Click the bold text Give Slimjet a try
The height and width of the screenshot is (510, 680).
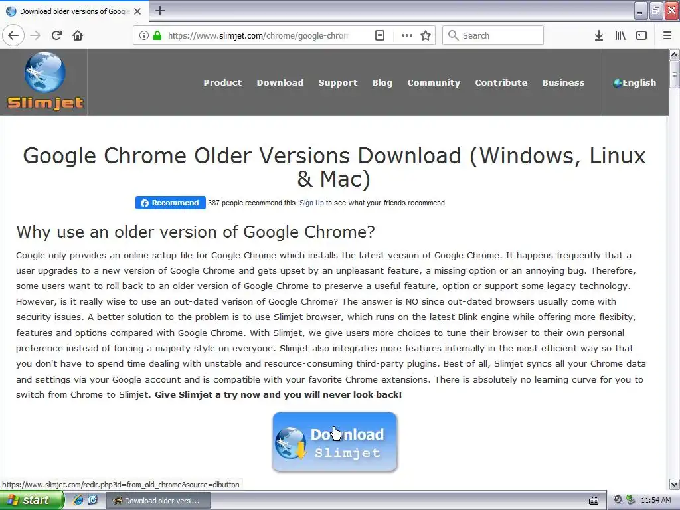(x=278, y=394)
